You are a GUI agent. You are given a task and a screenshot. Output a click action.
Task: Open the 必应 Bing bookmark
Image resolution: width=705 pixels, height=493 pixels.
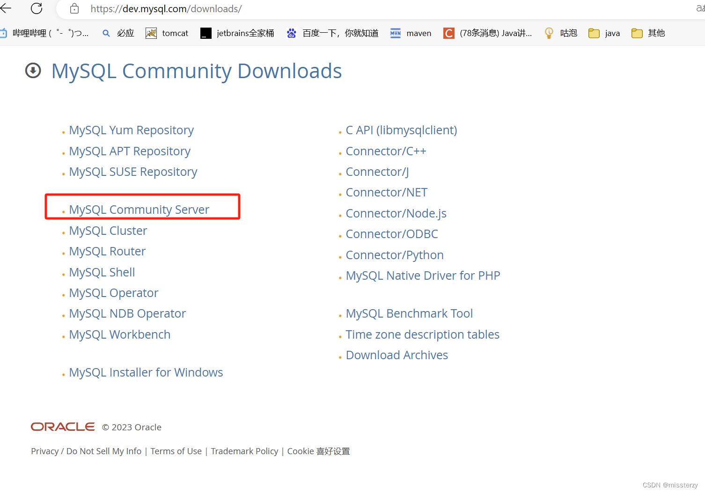118,33
